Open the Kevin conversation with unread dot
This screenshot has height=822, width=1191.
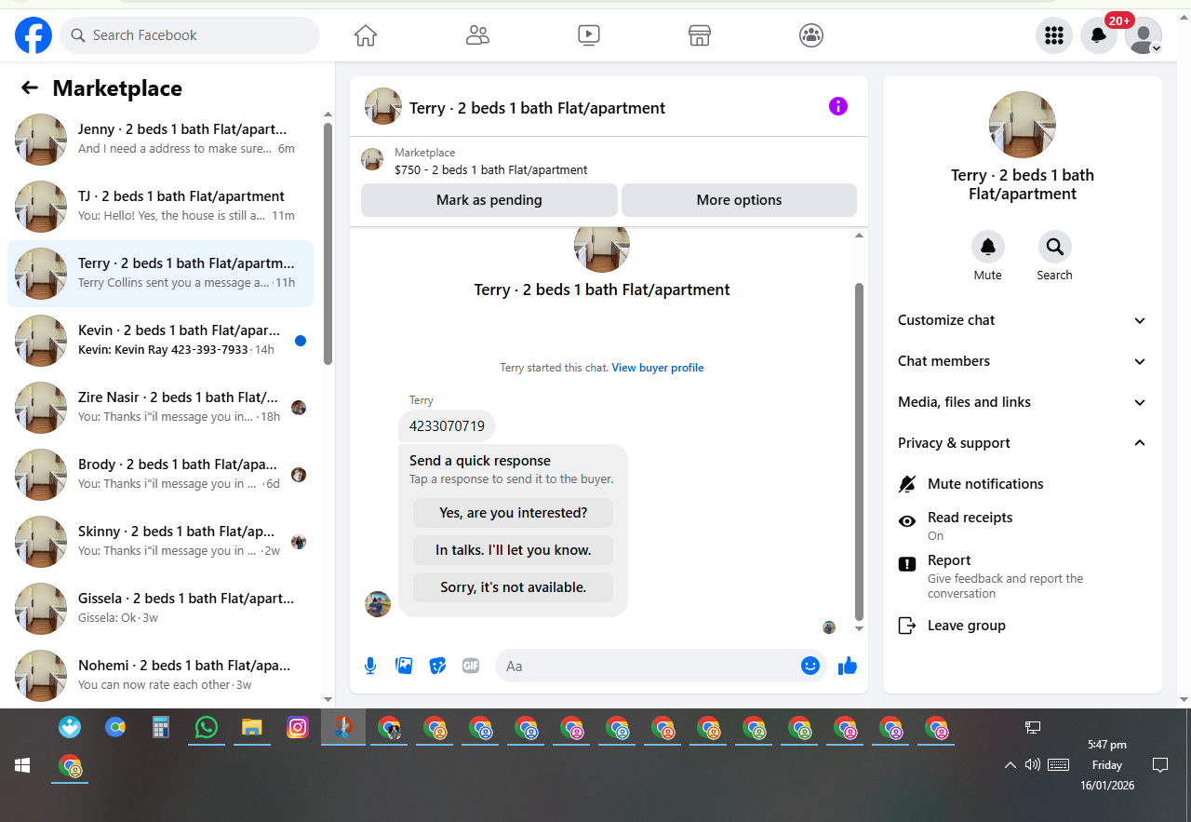[x=161, y=341]
